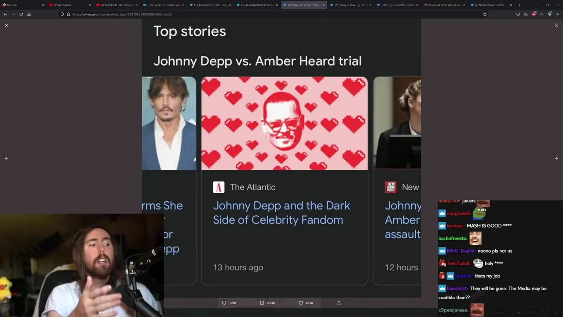Click chat username TwinTailsX
The width and height of the screenshot is (563, 317).
(x=458, y=263)
